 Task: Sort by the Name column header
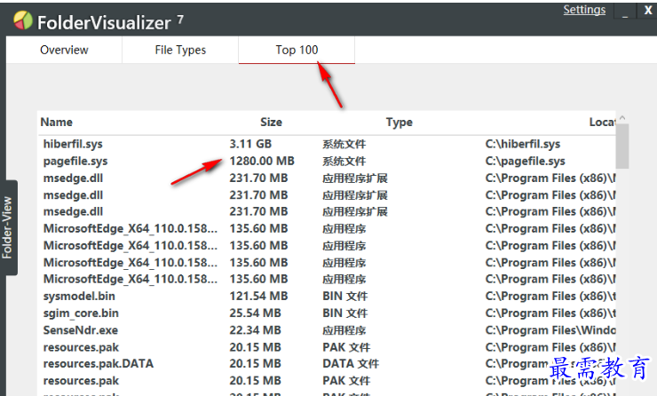(x=57, y=122)
